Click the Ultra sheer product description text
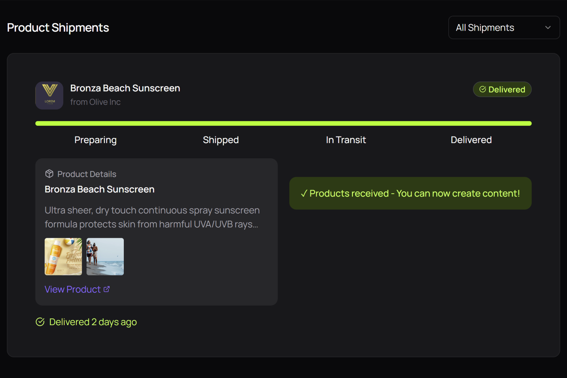This screenshot has height=378, width=567. pos(152,217)
